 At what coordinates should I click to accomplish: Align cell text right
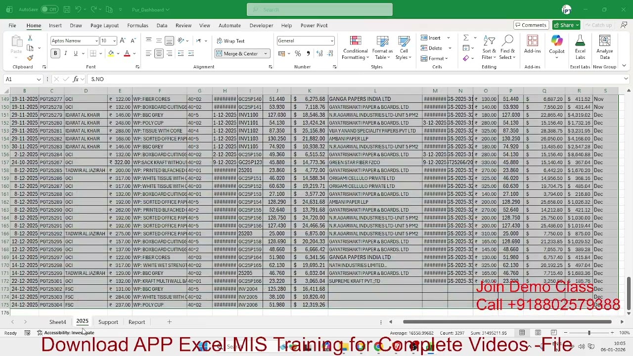[x=169, y=53]
